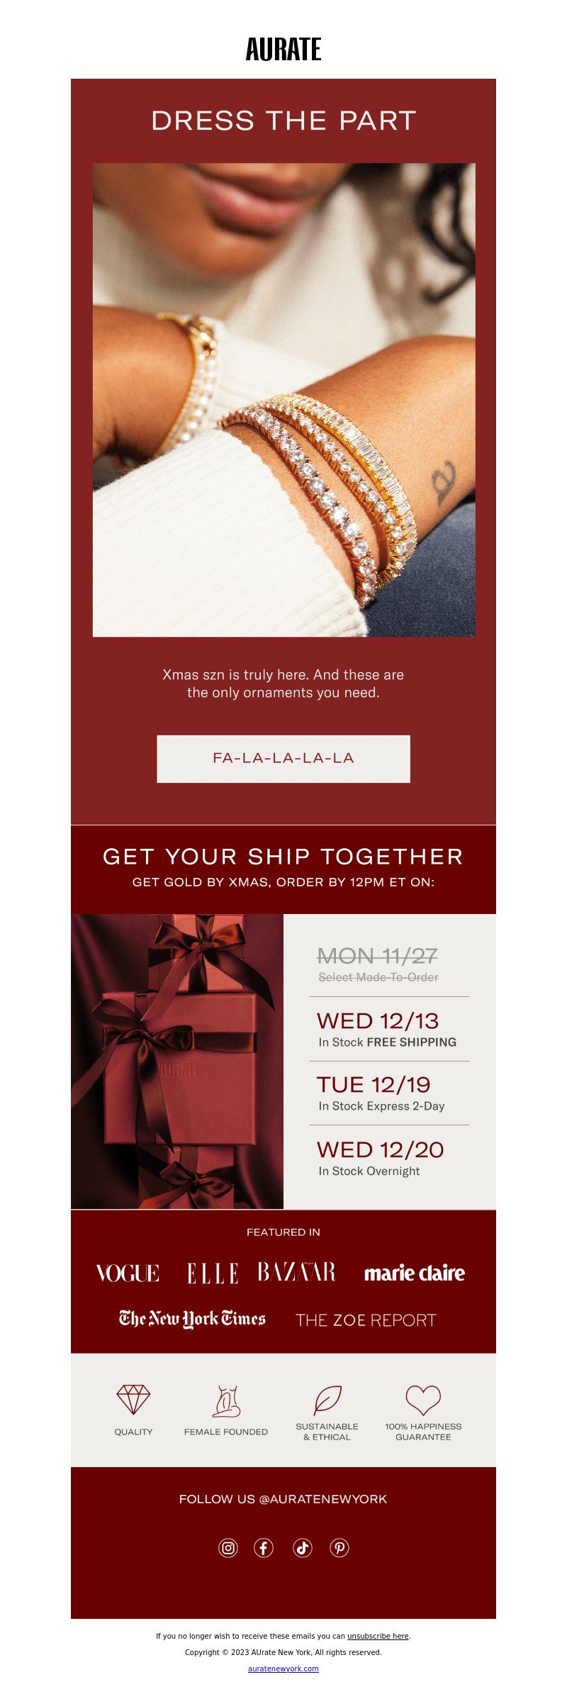Viewport: 567px width, 1699px height.
Task: Open the TikTok social icon
Action: tap(303, 1548)
